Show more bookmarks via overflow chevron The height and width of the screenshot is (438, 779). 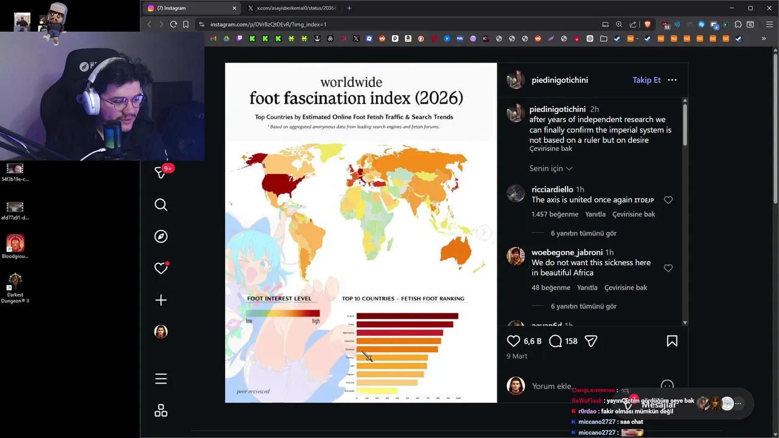pyautogui.click(x=764, y=38)
